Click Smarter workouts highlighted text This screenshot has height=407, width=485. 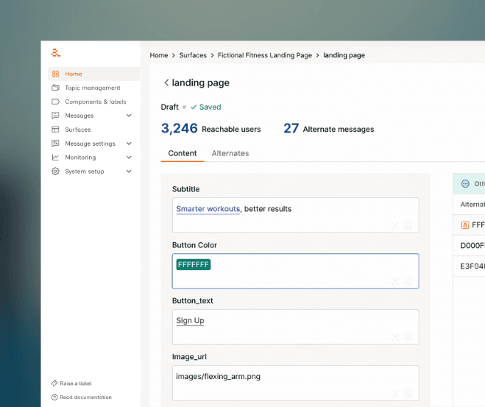point(208,209)
